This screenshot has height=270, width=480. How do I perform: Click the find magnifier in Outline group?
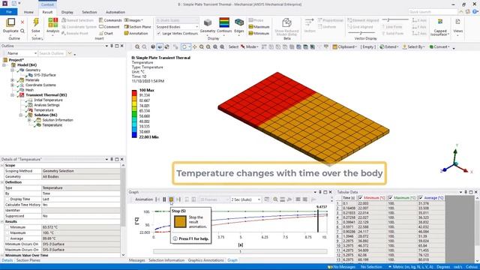(22, 31)
